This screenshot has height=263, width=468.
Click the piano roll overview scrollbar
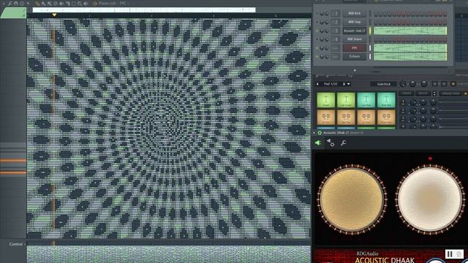(144, 9)
